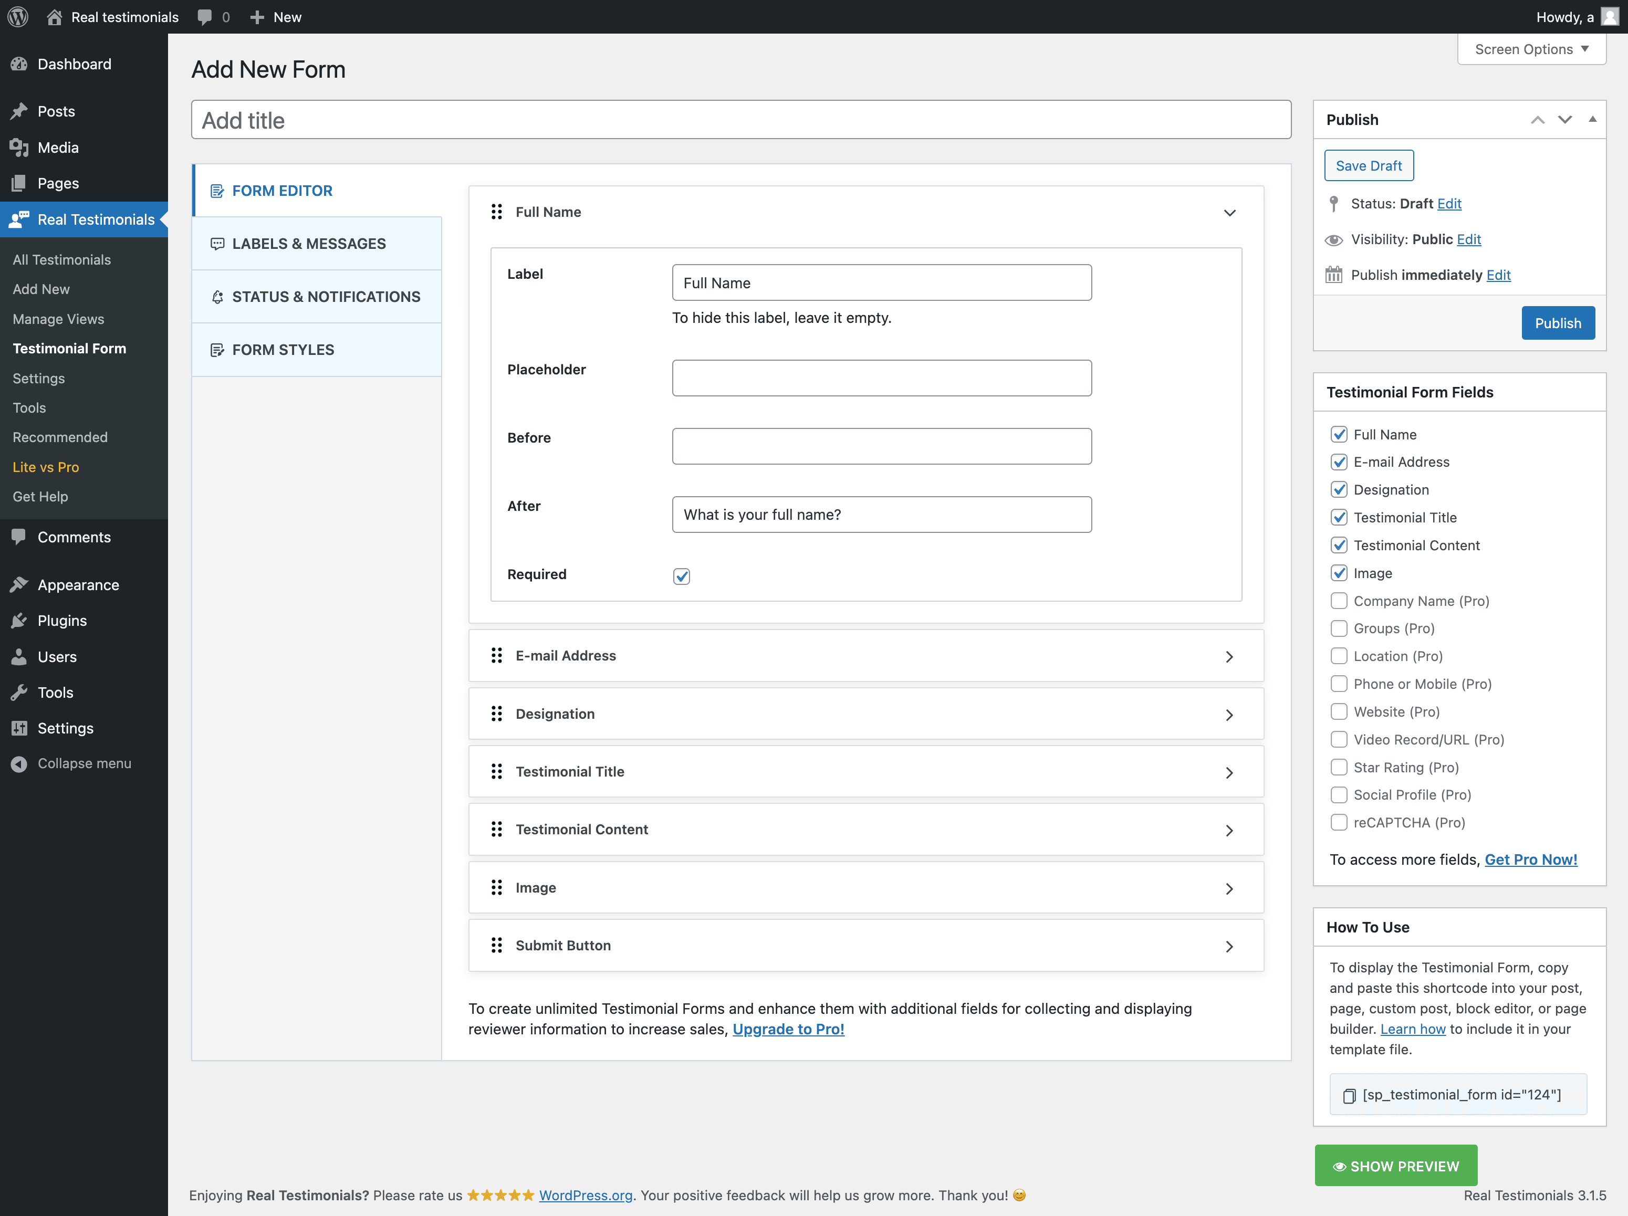The image size is (1628, 1216).
Task: Click the blue Publish button
Action: 1558,323
